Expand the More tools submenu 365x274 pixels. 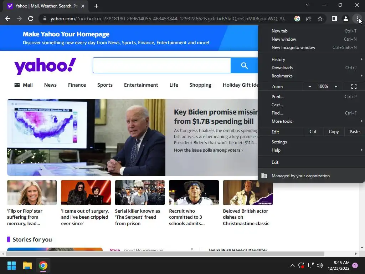click(312, 121)
